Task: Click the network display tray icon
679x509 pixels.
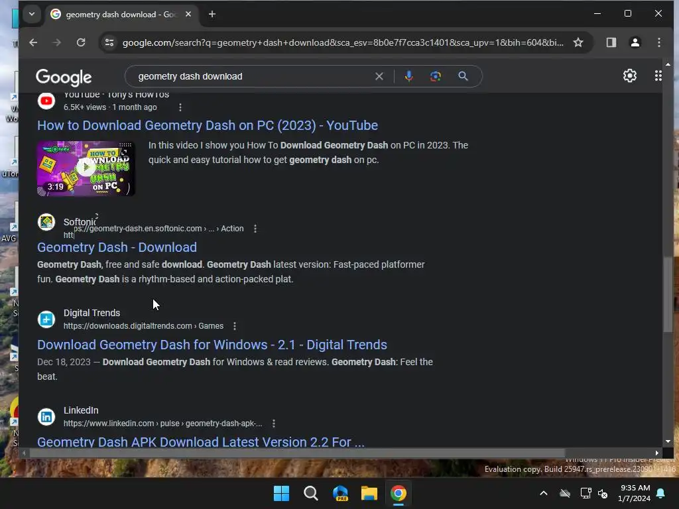Action: click(x=586, y=493)
